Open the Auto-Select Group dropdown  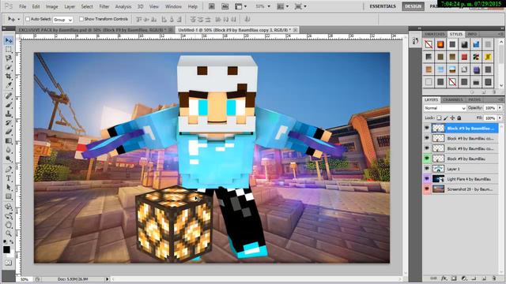(x=63, y=20)
